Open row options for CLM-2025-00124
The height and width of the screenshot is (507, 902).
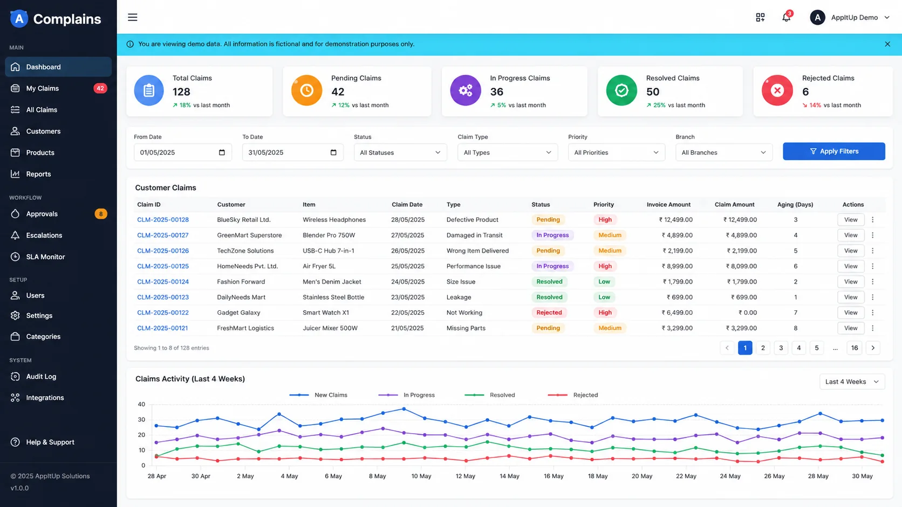(872, 282)
